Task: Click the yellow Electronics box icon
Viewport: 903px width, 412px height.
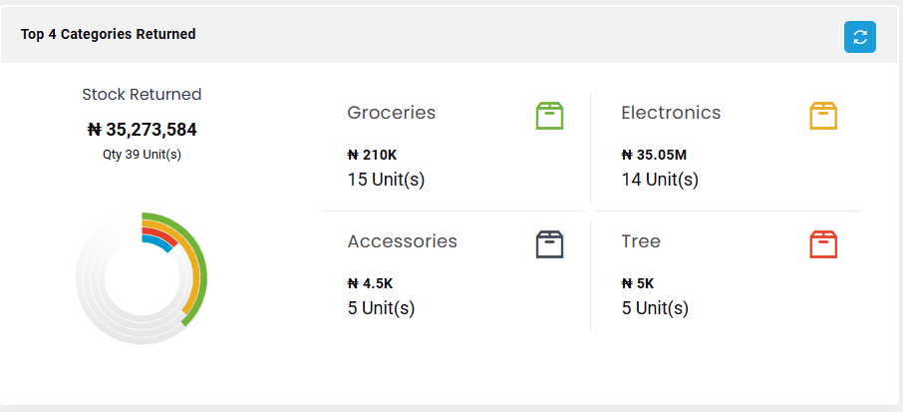Action: click(823, 116)
